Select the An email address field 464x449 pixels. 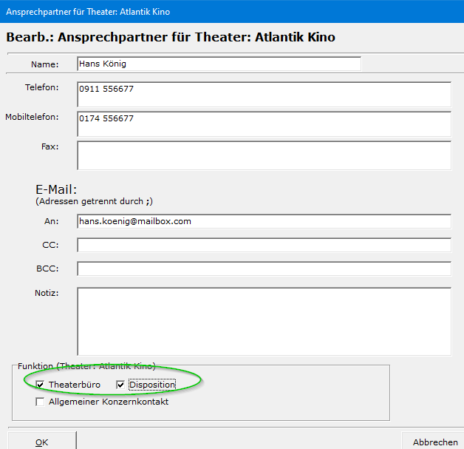click(264, 221)
